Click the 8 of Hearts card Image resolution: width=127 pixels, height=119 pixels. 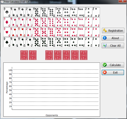[51, 32]
